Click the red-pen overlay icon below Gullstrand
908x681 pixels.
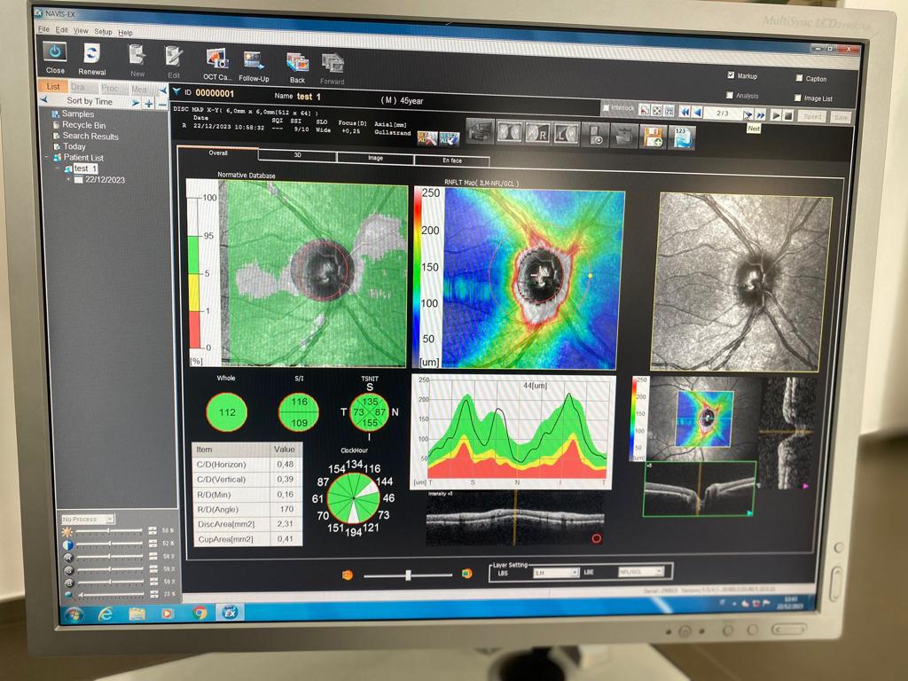pyautogui.click(x=427, y=137)
